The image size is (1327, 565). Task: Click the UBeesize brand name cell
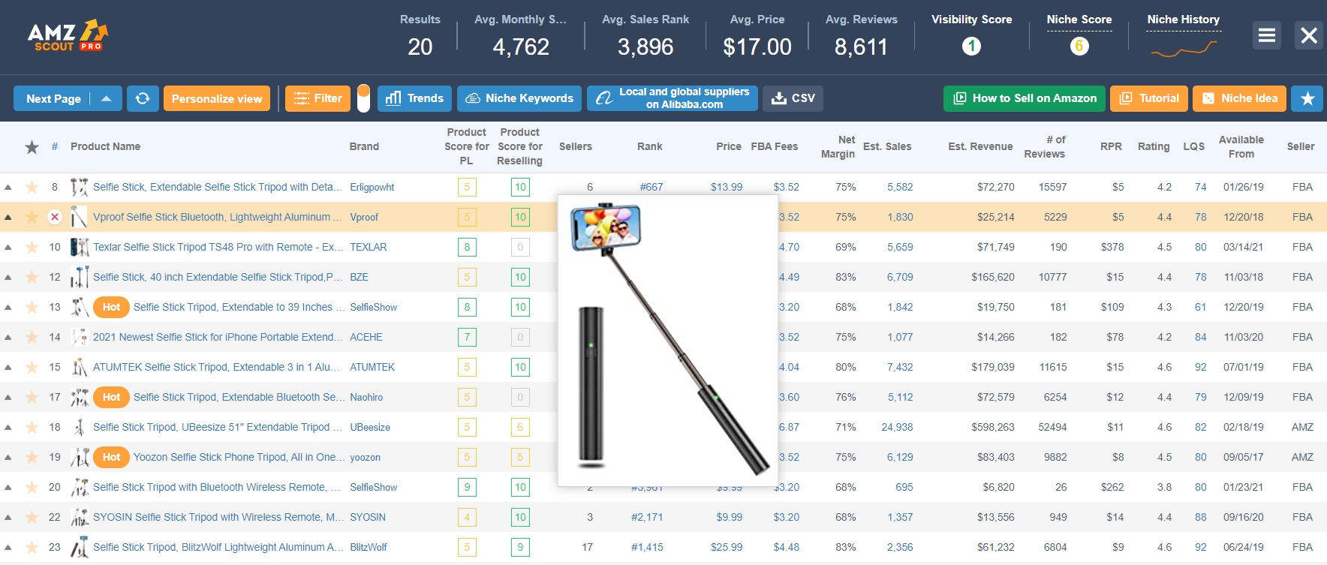tap(370, 427)
